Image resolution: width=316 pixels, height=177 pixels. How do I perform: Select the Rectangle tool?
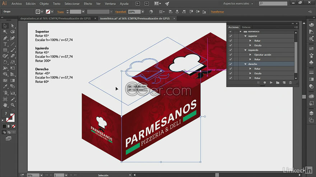click(5, 50)
